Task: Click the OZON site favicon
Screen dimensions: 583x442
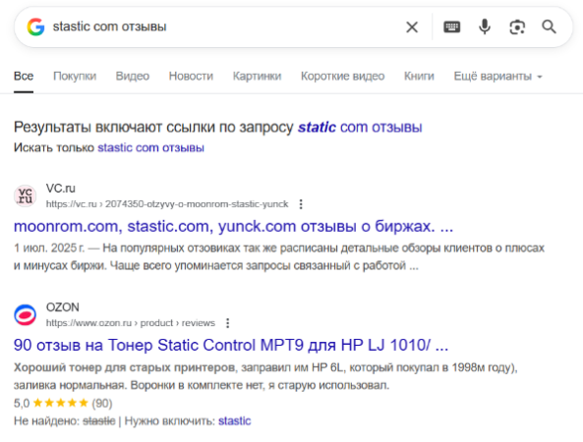Action: [x=25, y=314]
